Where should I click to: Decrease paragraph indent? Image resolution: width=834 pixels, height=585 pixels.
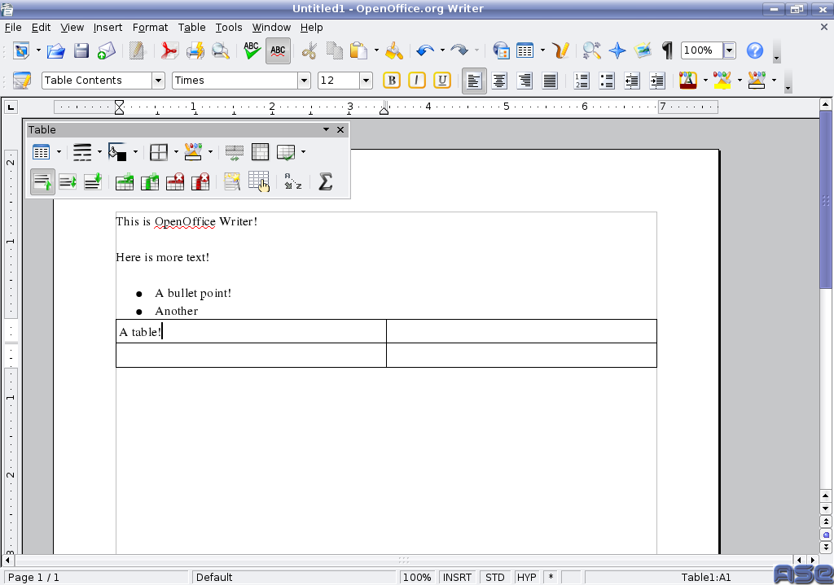click(632, 81)
